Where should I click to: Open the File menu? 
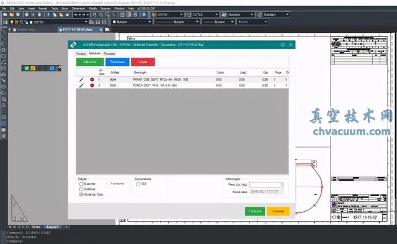click(4, 8)
